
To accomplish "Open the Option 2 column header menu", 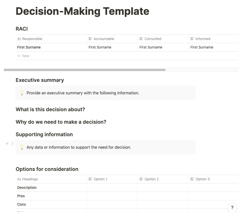I will coord(152,179).
